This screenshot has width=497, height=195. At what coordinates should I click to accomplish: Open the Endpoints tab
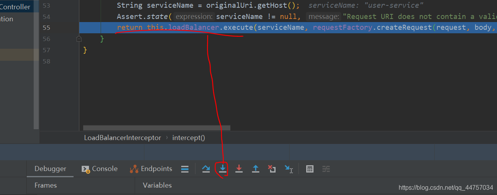[151, 169]
